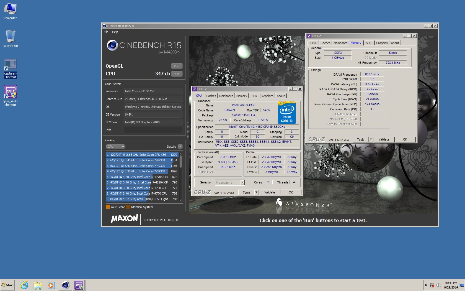465x291 pixels.
Task: Click the Specification field i3-4150 CPU @ 3.50GHz
Action: pyautogui.click(x=257, y=127)
